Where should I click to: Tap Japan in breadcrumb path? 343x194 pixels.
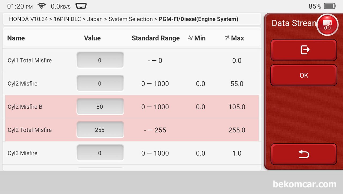pyautogui.click(x=95, y=19)
